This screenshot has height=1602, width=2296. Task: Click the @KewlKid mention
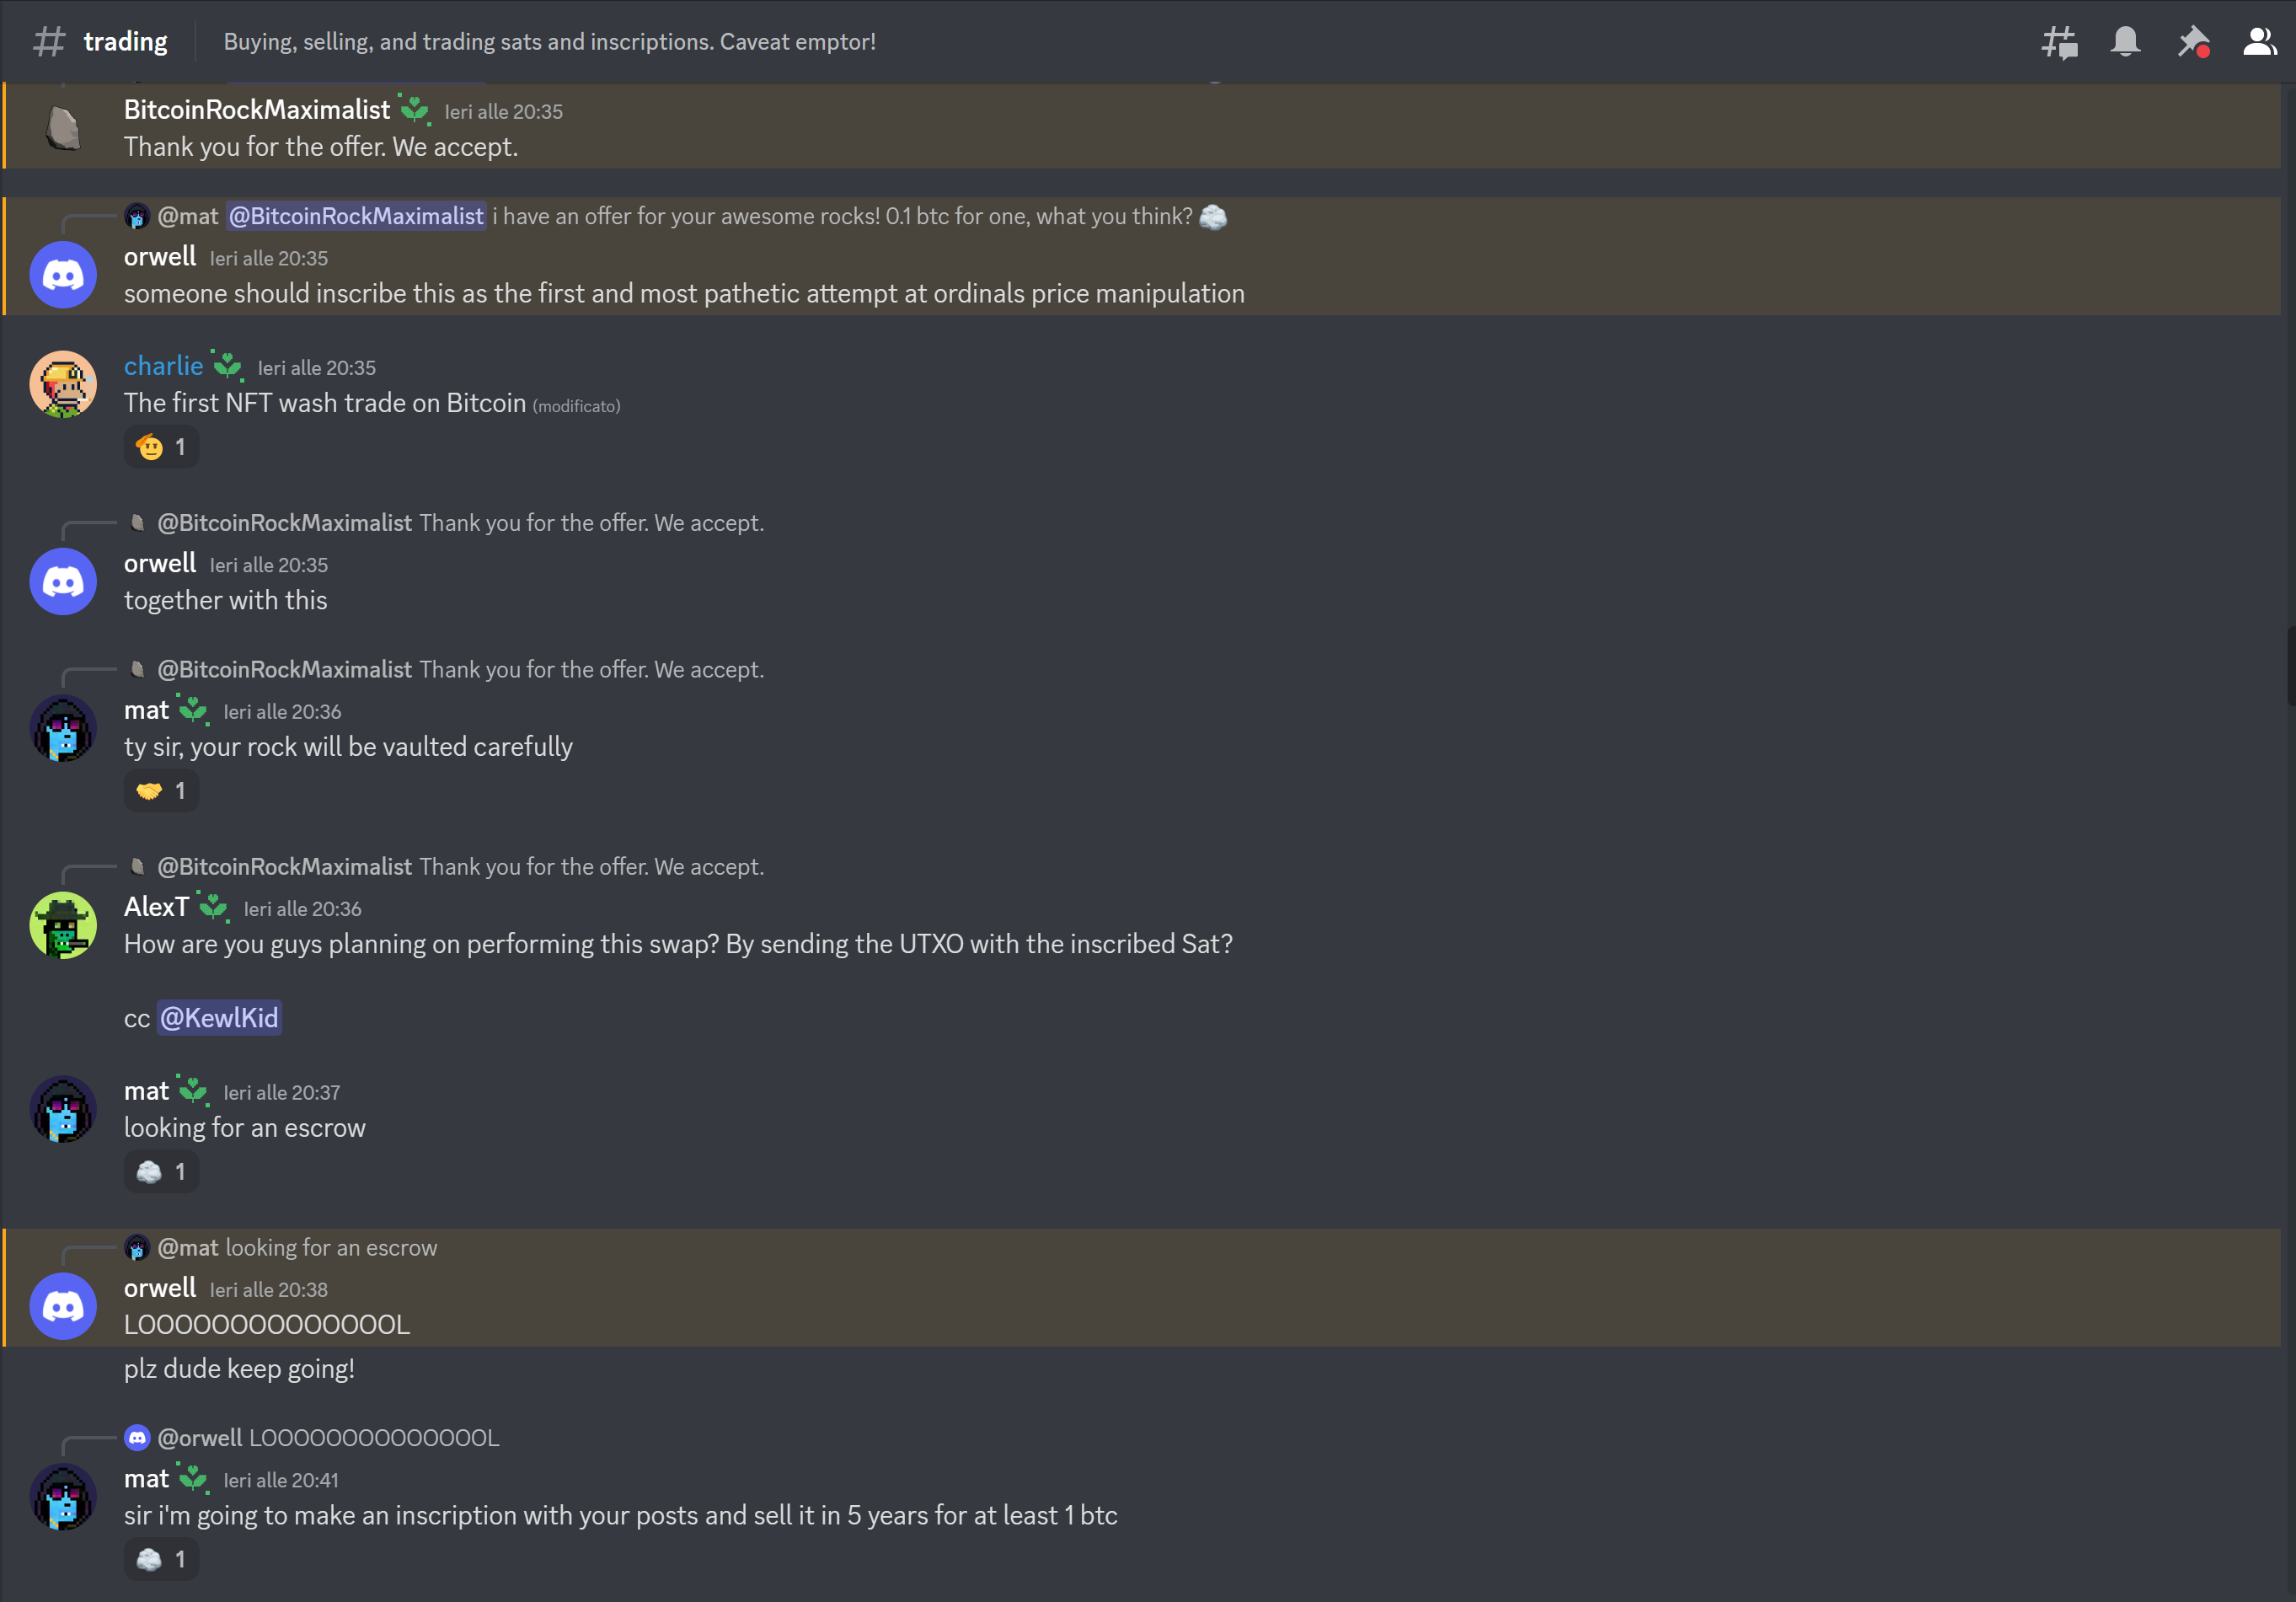tap(219, 1018)
